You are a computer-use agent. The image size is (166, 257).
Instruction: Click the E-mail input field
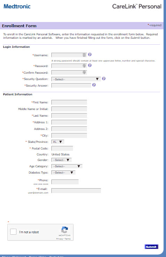coord(76,191)
